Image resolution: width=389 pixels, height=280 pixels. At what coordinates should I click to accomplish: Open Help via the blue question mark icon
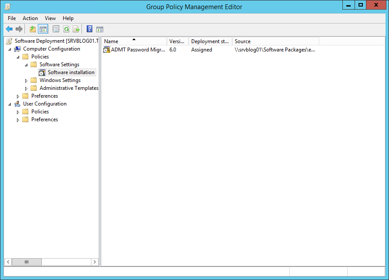(89, 29)
